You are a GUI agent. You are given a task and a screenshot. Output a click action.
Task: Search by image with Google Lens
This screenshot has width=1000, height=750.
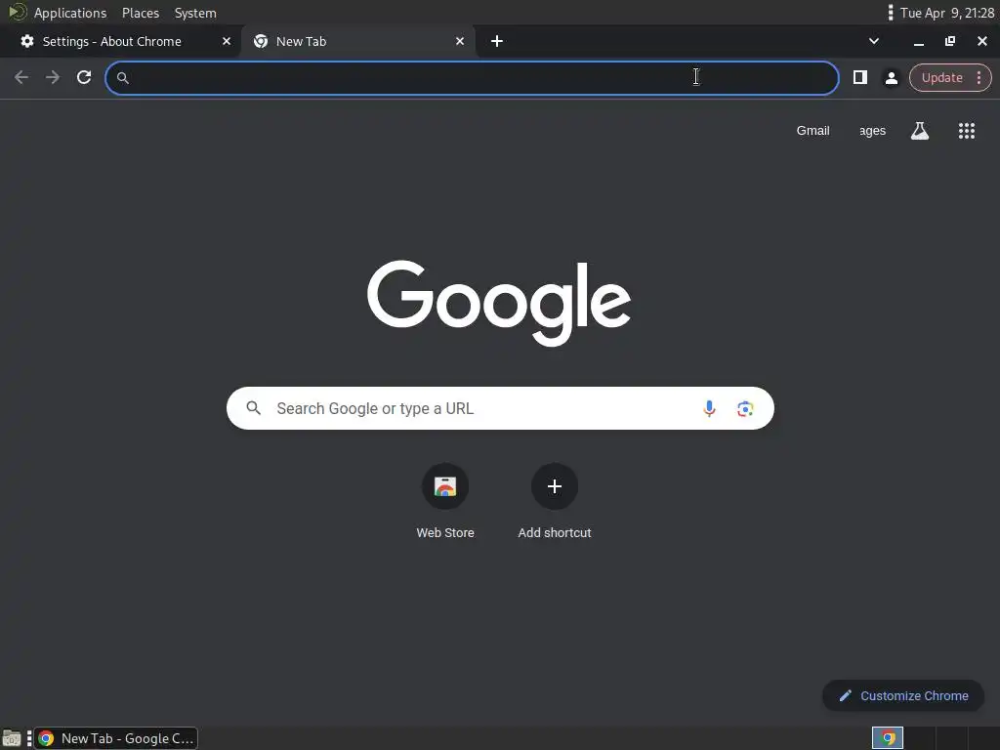coord(745,409)
